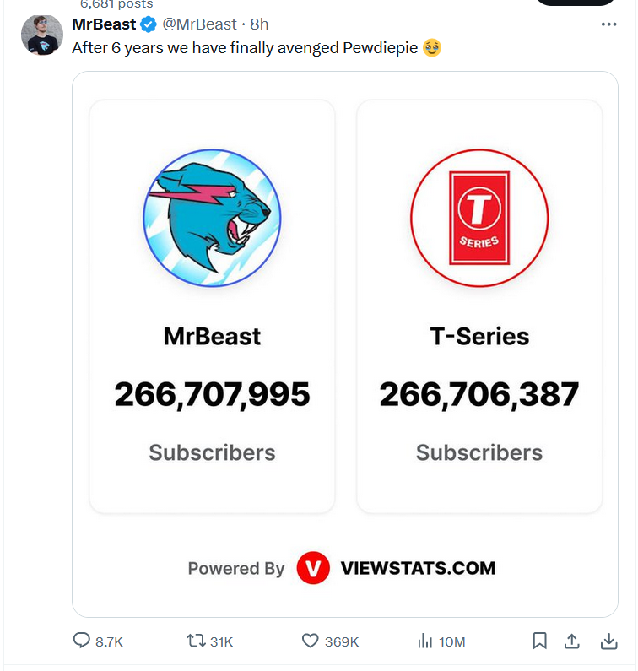The image size is (638, 671).
Task: Click the reply speech bubble icon
Action: 82,641
